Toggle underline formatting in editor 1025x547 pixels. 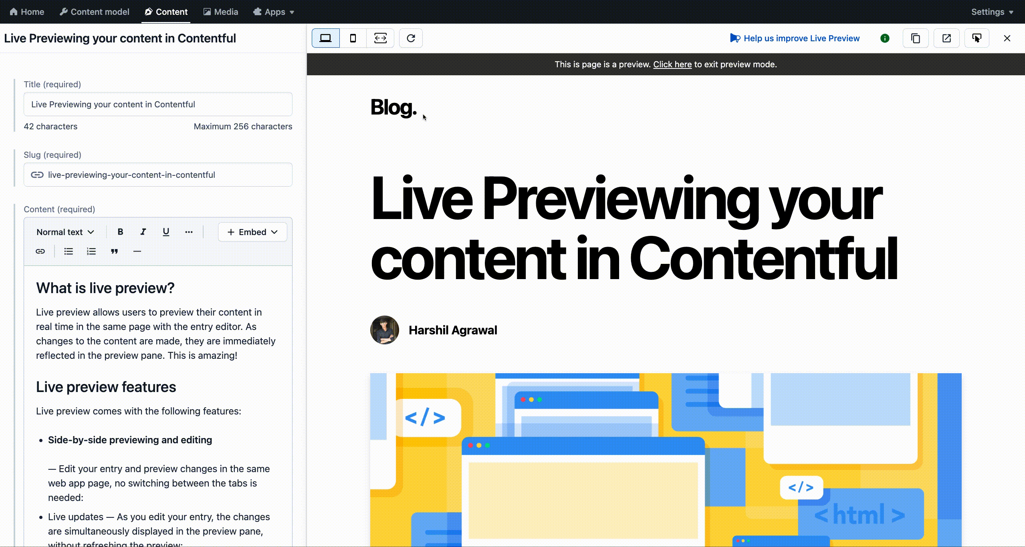coord(166,233)
